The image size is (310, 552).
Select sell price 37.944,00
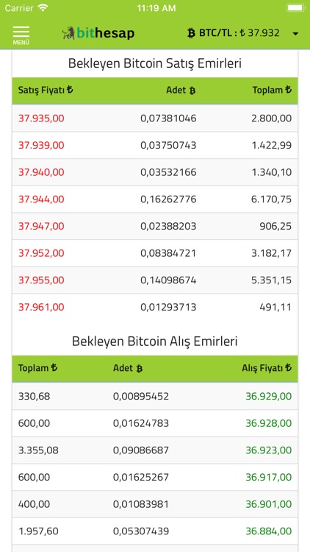41,199
